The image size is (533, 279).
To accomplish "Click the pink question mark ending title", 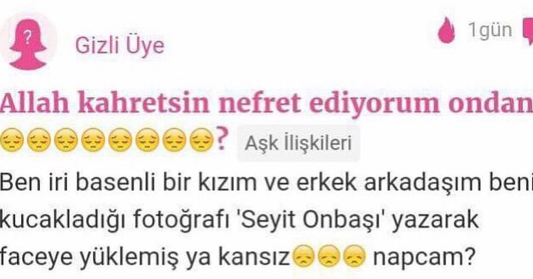I will pos(221,139).
